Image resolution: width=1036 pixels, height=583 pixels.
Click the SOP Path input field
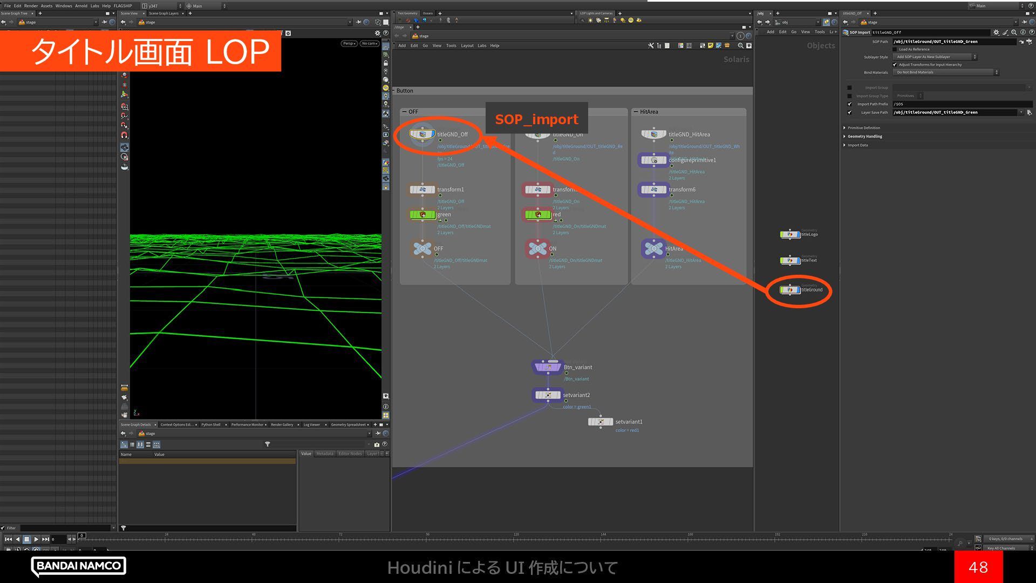point(952,42)
